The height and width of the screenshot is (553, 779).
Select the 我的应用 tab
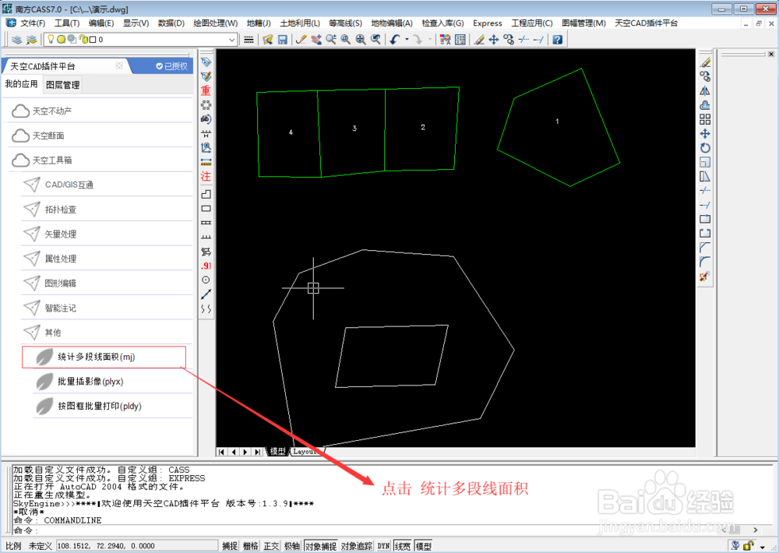tap(21, 84)
